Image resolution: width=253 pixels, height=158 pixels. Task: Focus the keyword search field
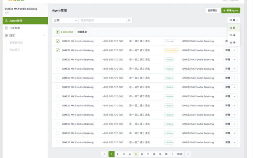pyautogui.click(x=102, y=20)
